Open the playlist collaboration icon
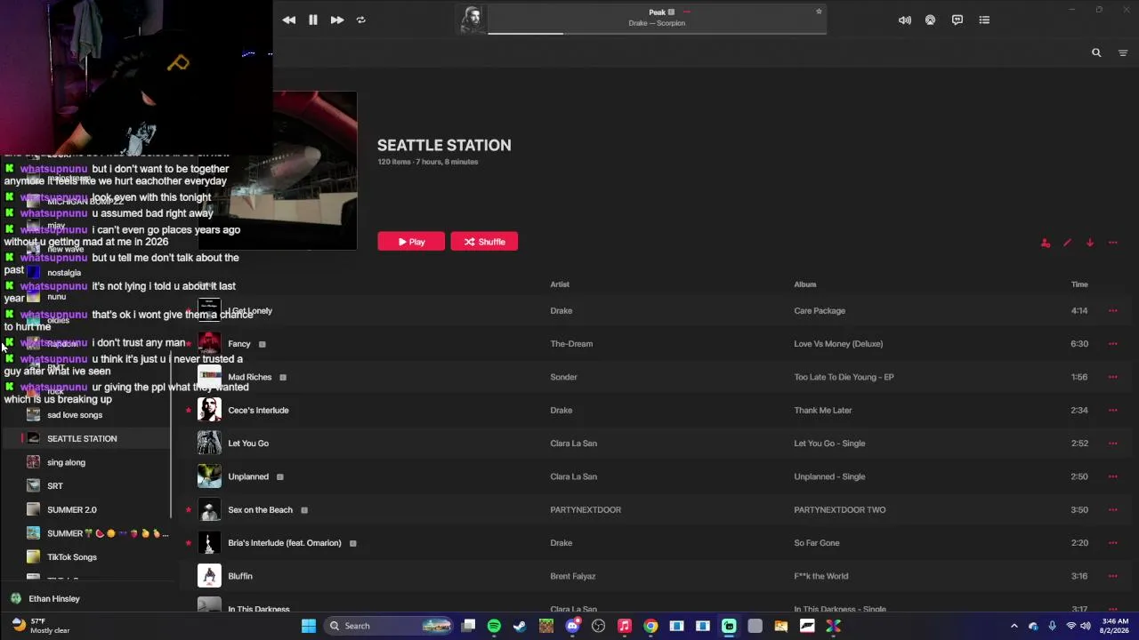Screen dimensions: 1139x640 click(x=1046, y=243)
